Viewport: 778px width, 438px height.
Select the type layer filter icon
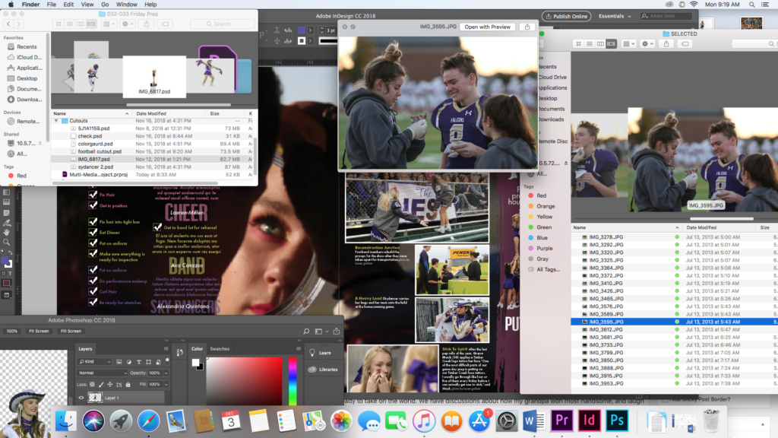138,362
